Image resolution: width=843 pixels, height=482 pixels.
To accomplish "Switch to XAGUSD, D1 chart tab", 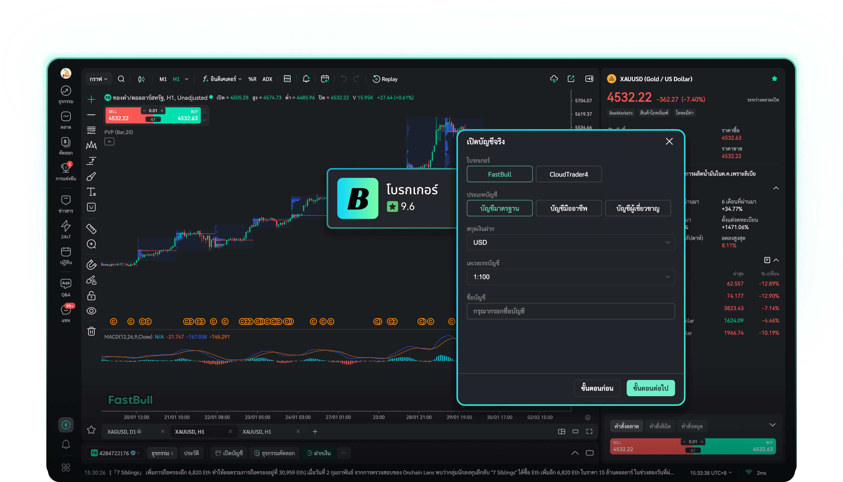I will point(122,432).
